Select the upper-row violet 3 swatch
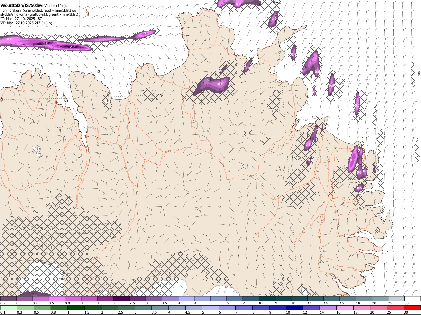This screenshot has width=421, height=315. click(x=154, y=299)
